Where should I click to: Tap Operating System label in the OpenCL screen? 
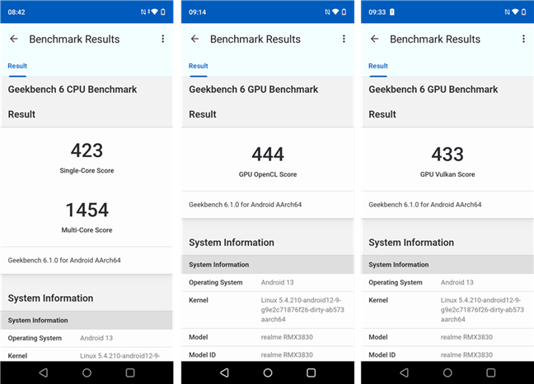(216, 282)
